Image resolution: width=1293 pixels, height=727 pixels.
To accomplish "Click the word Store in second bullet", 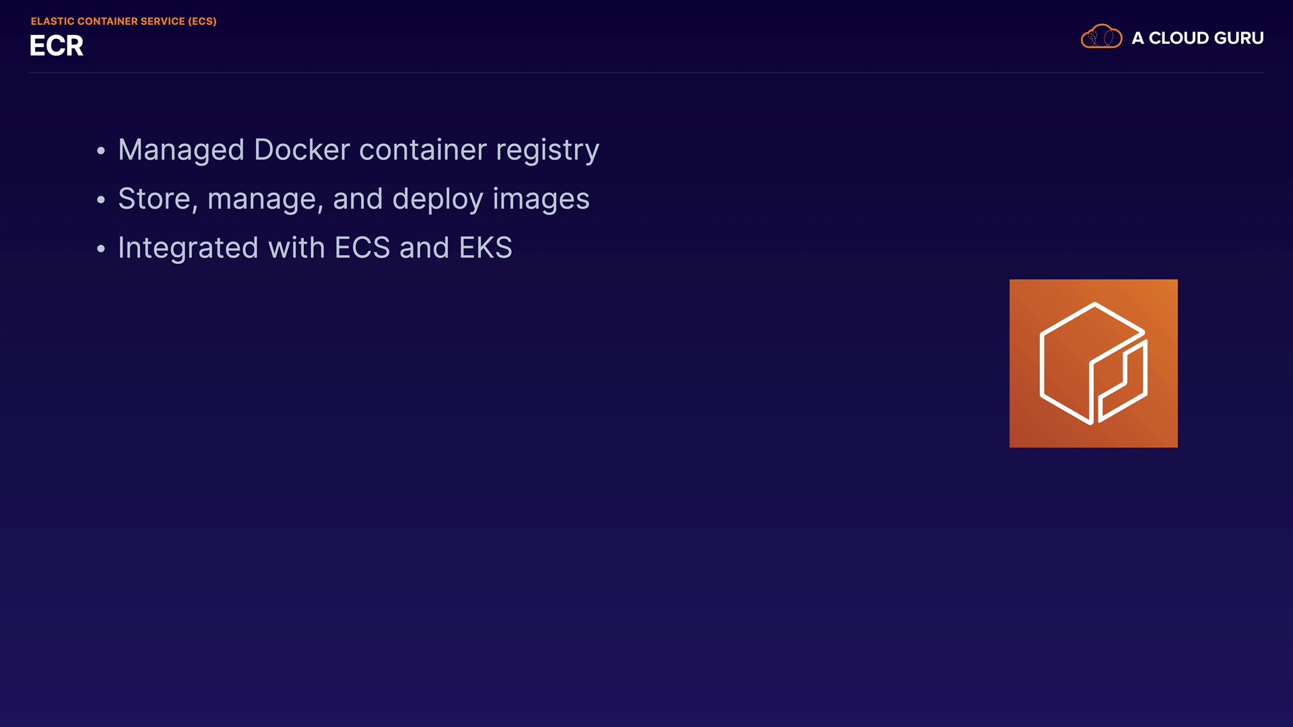I will (154, 199).
